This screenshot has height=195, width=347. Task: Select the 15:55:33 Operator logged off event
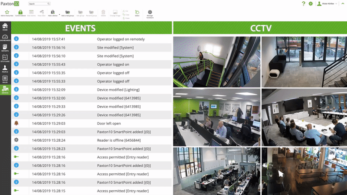[92, 81]
